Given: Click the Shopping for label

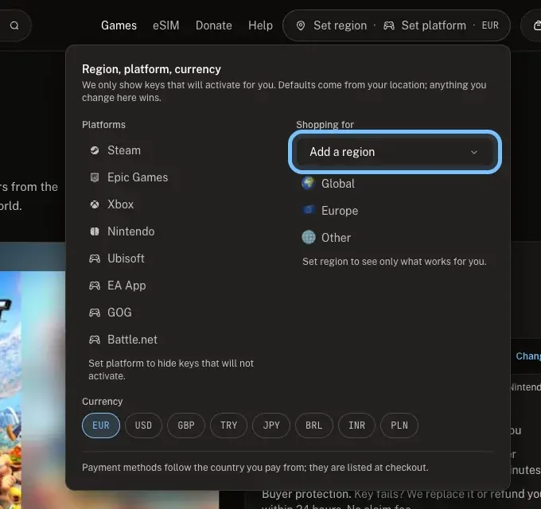Looking at the screenshot, I should click(325, 125).
